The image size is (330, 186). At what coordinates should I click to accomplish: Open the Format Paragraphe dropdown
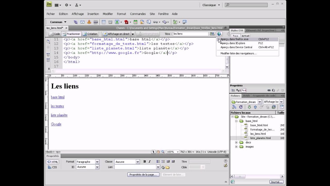(97, 162)
